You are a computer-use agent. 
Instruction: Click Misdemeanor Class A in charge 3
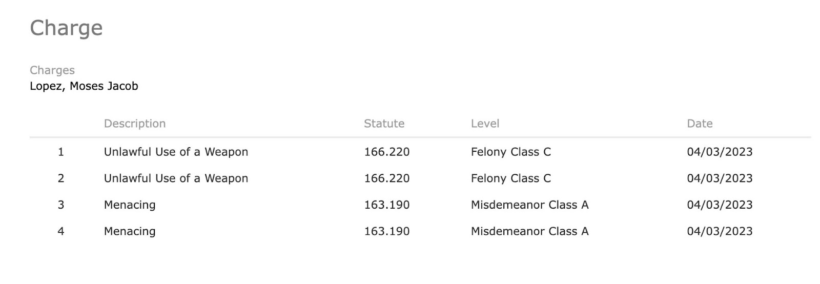[530, 205]
